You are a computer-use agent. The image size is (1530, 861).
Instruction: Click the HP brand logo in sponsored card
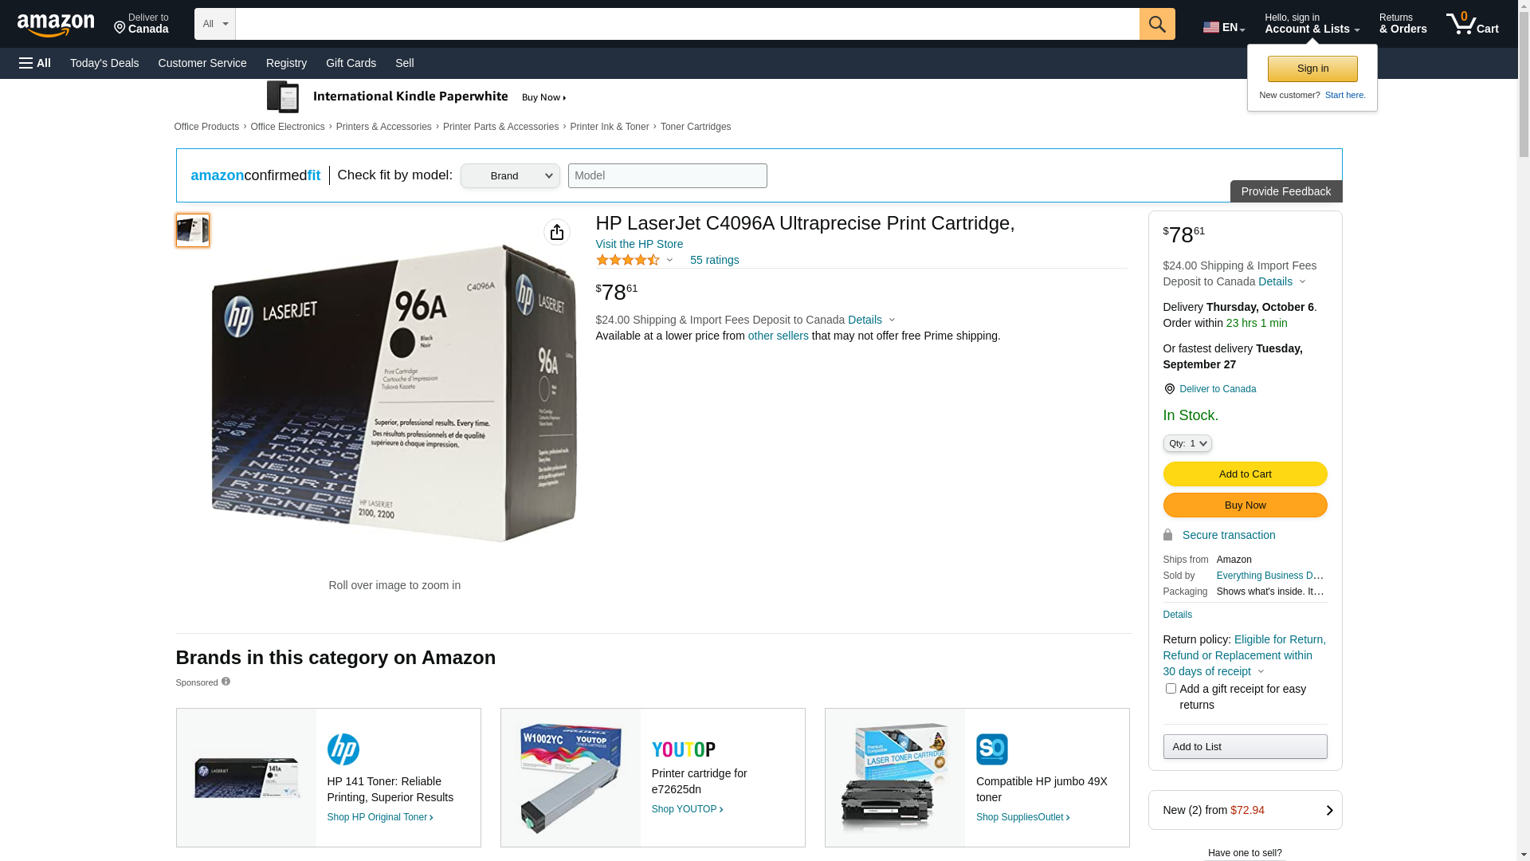343,749
